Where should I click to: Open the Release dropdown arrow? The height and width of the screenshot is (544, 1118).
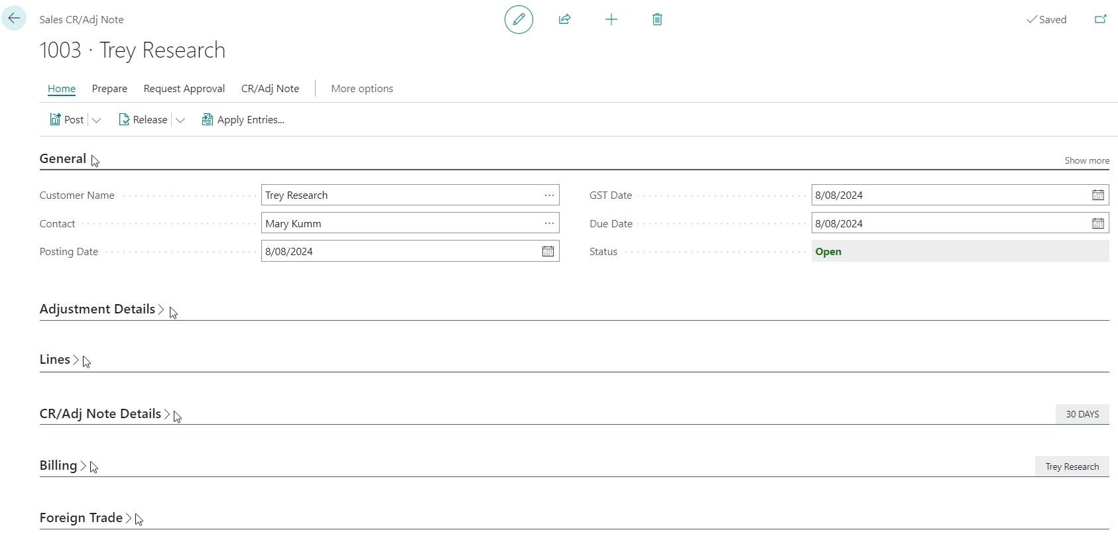180,120
